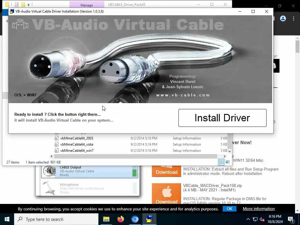The width and height of the screenshot is (300, 225).
Task: Maximize the VB-Audio installer window
Action: click(253, 11)
